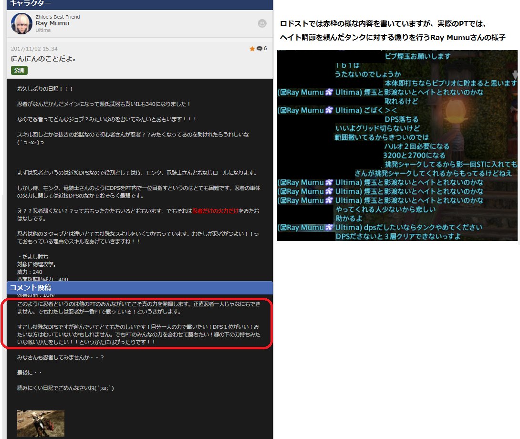The width and height of the screenshot is (520, 439).
Task: Click chat line dpsだしたいならタンクやめてください
Action: (423, 227)
